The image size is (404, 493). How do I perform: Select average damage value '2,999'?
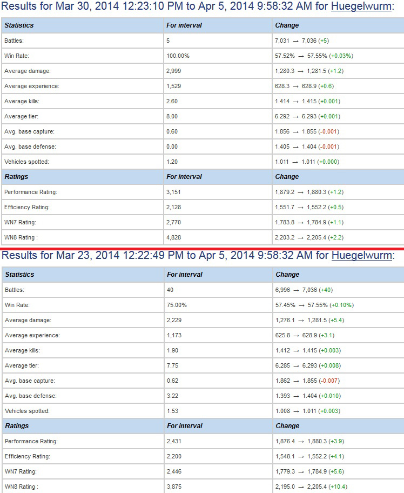coord(173,71)
